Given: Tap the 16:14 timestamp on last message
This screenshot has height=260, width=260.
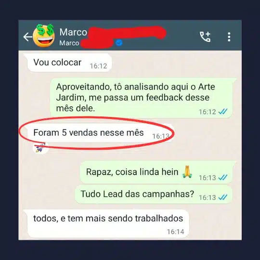Looking at the screenshot, I should click(175, 232).
